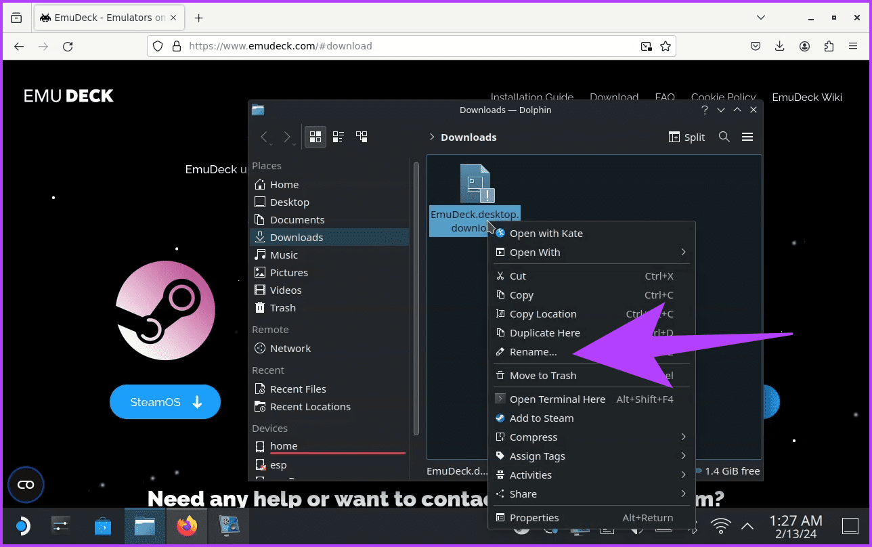The width and height of the screenshot is (872, 547).
Task: Launch Discover from the taskbar
Action: (x=102, y=525)
